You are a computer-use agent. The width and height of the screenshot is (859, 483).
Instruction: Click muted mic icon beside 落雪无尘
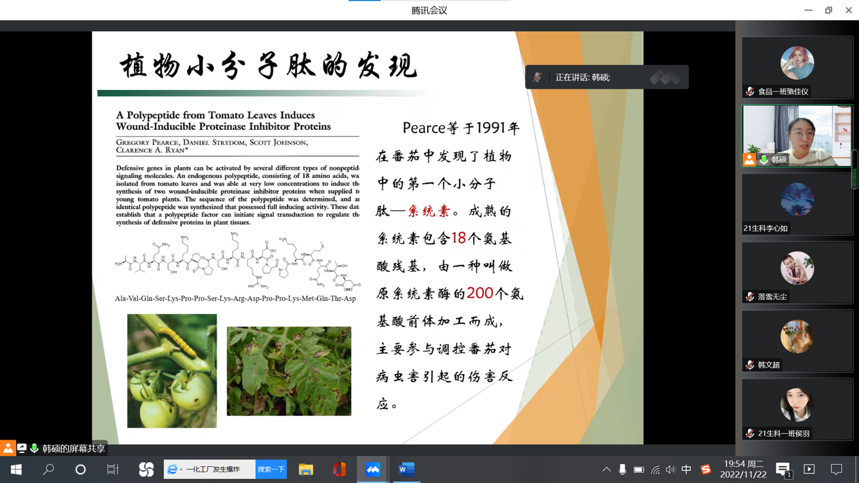pos(750,297)
